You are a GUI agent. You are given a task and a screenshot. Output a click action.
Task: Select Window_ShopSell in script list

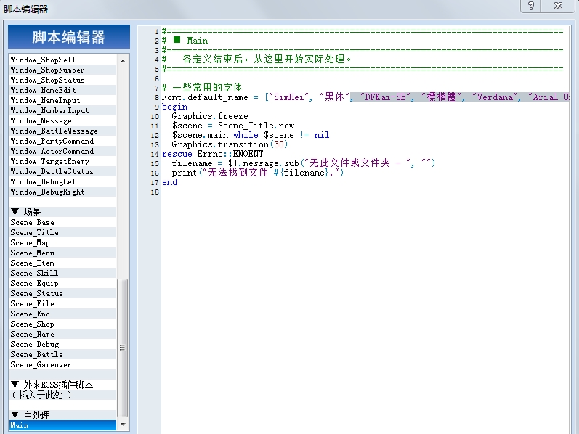point(62,60)
